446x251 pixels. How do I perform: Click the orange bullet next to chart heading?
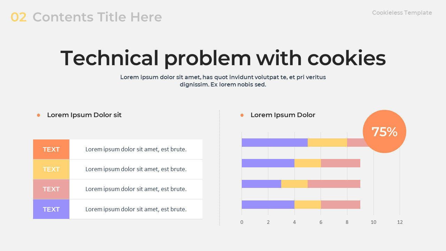[x=242, y=115]
